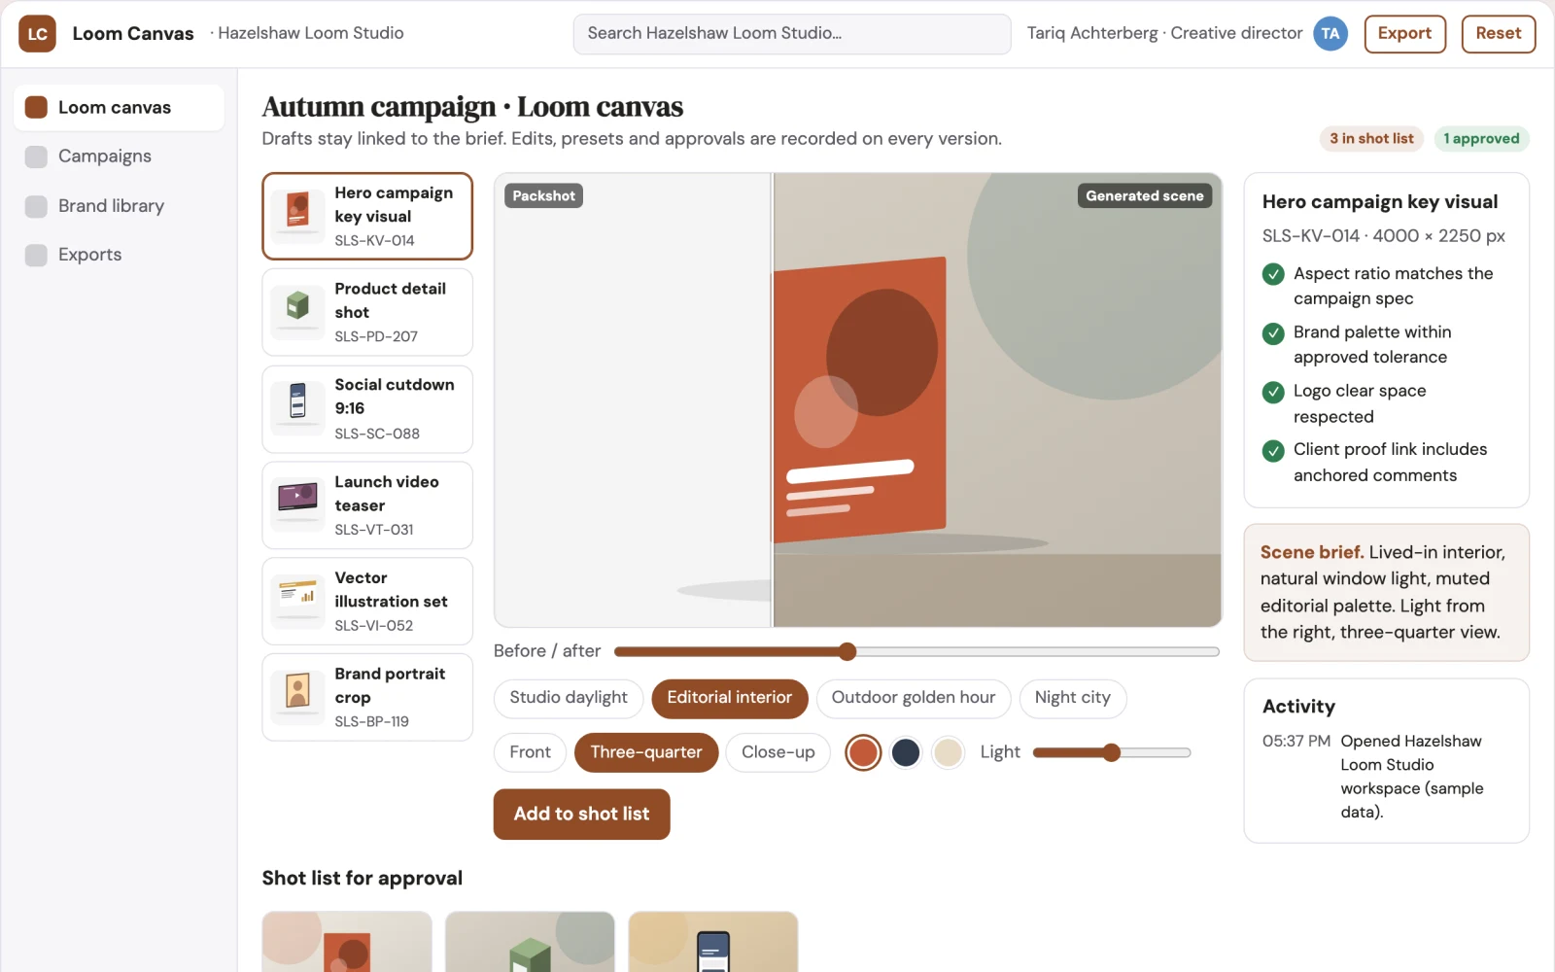Select the Launch video teaser icon
This screenshot has height=972, width=1555.
pyautogui.click(x=298, y=504)
